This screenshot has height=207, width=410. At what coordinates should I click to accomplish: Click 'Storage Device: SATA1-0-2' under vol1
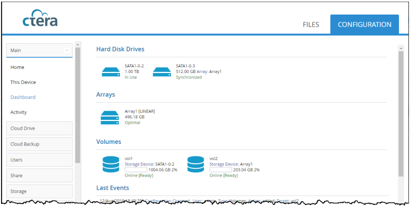150,164
